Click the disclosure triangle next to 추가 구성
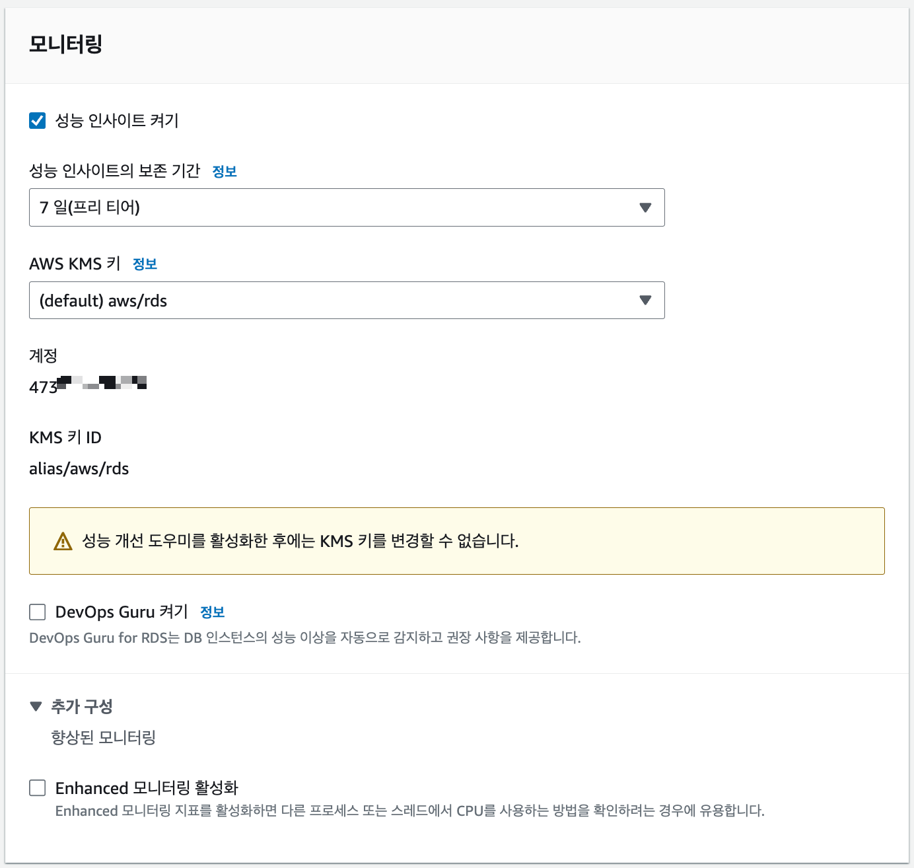 pyautogui.click(x=36, y=705)
